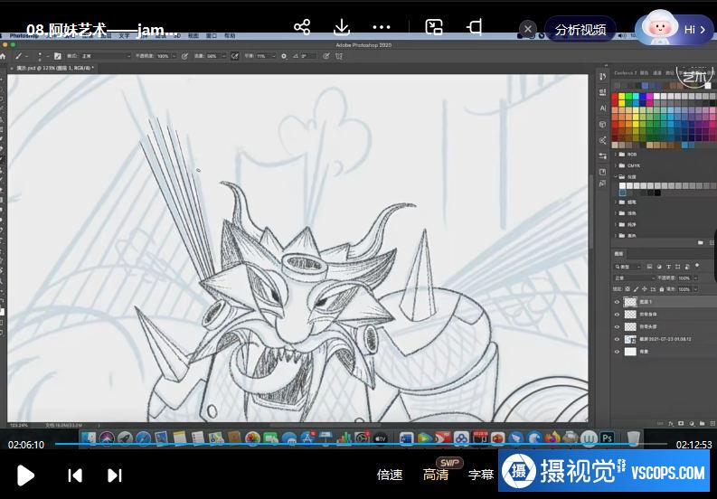
Task: Download the video with the download icon
Action: (342, 27)
